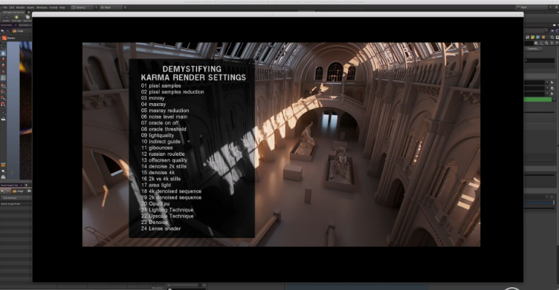This screenshot has height=290, width=559.
Task: Click the dark text field under Controls
Action: [540, 61]
